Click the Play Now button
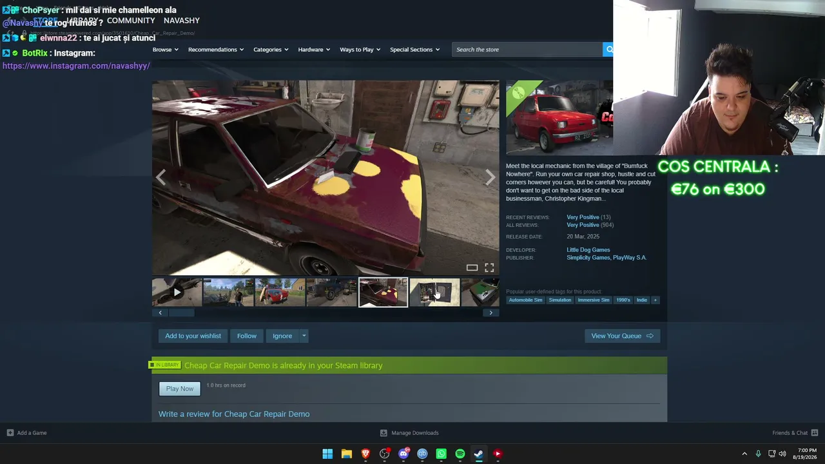 click(180, 389)
